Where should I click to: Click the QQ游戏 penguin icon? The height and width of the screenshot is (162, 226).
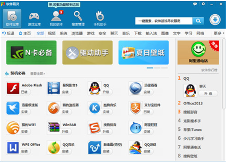pyautogui.click(x=135, y=147)
